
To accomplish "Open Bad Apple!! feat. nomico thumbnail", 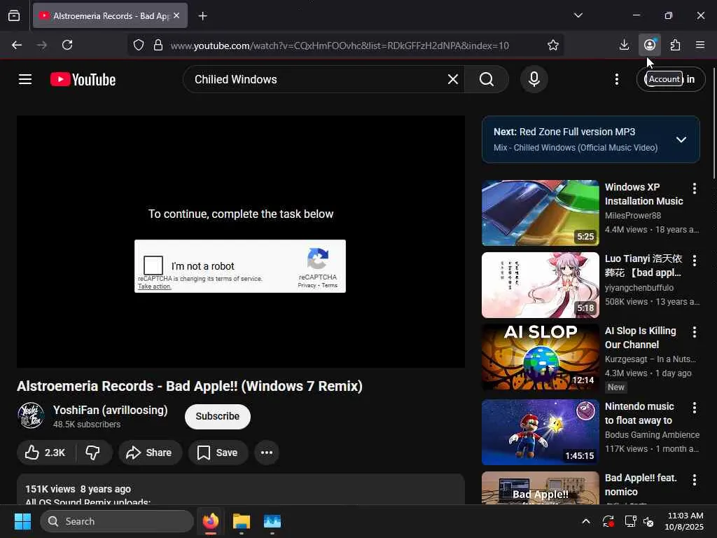I will (540, 488).
